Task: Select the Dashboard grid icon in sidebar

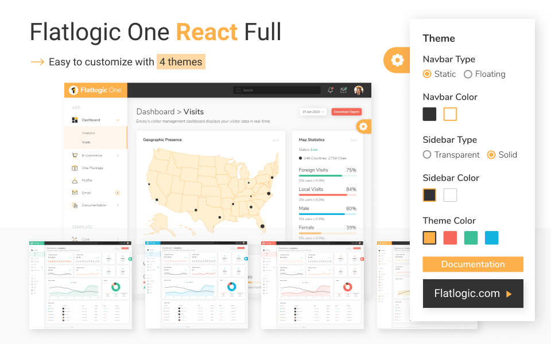Action: pos(75,120)
